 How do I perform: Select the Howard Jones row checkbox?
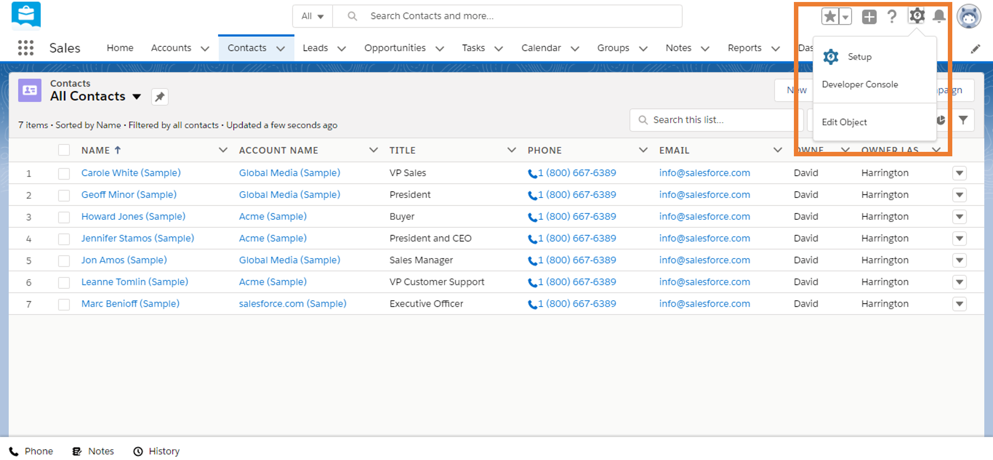click(x=64, y=217)
